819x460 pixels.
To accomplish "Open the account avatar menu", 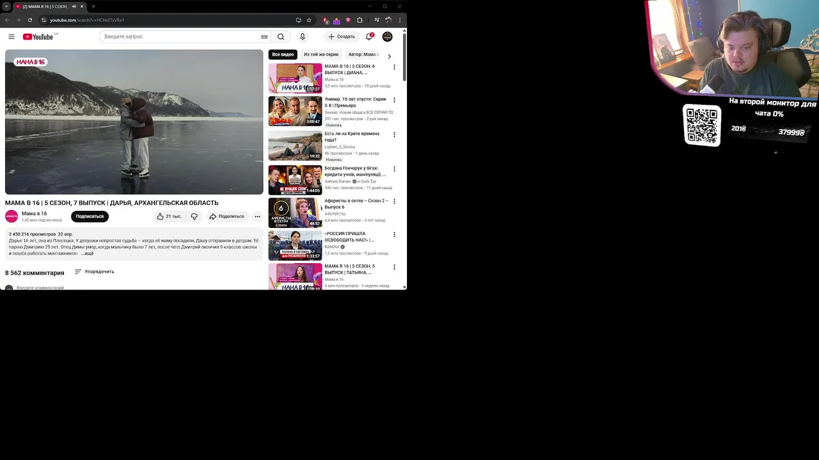I will [x=387, y=36].
